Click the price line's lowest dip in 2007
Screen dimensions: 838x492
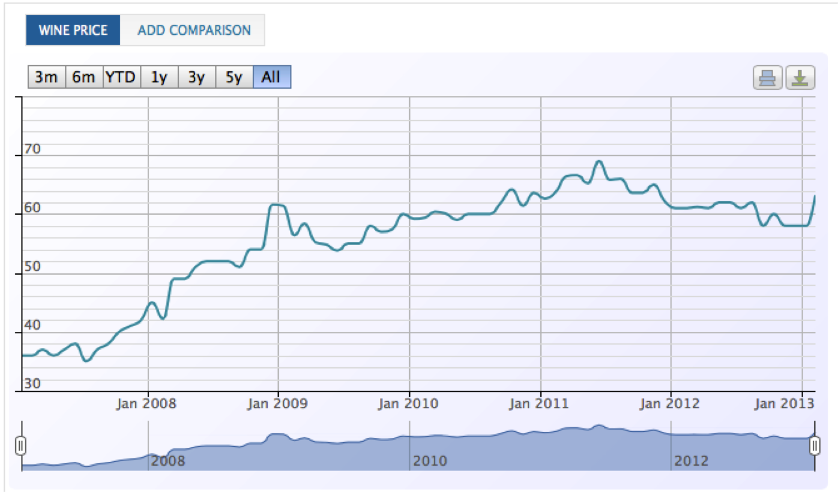click(x=86, y=361)
